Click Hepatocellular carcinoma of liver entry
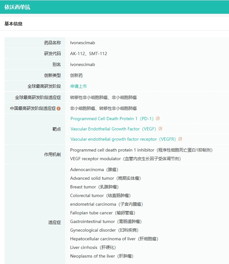229x264 pixels. 114,239
